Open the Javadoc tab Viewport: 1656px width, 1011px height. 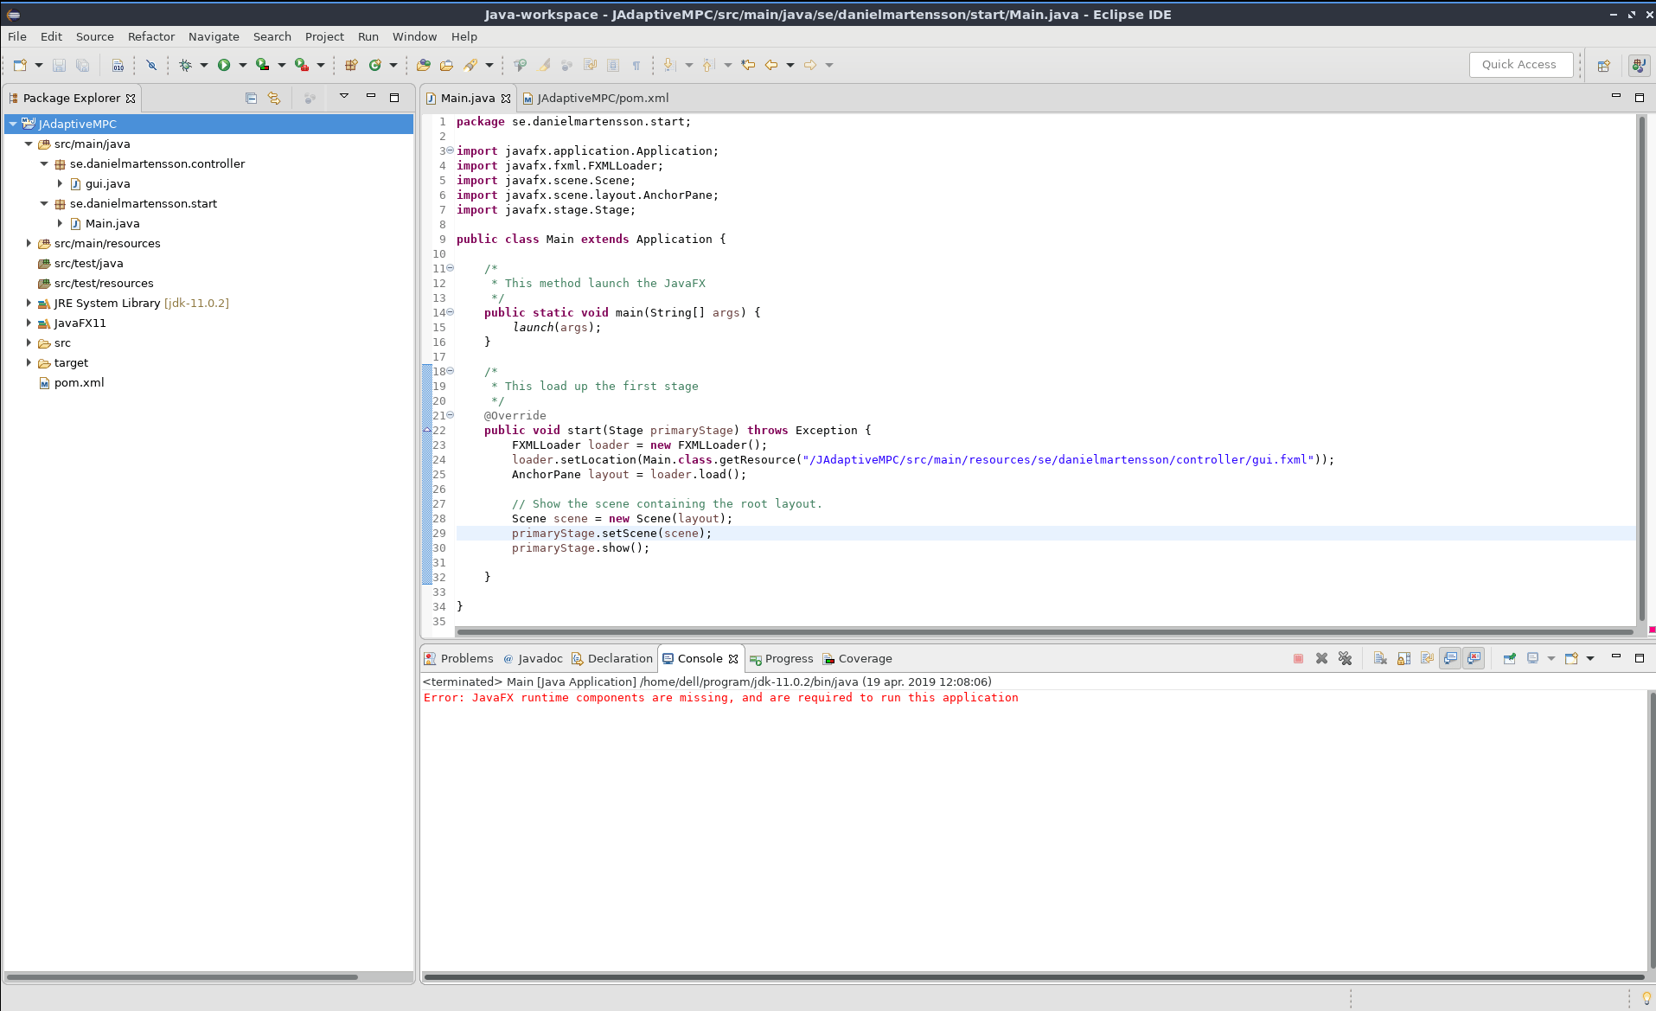pyautogui.click(x=533, y=658)
